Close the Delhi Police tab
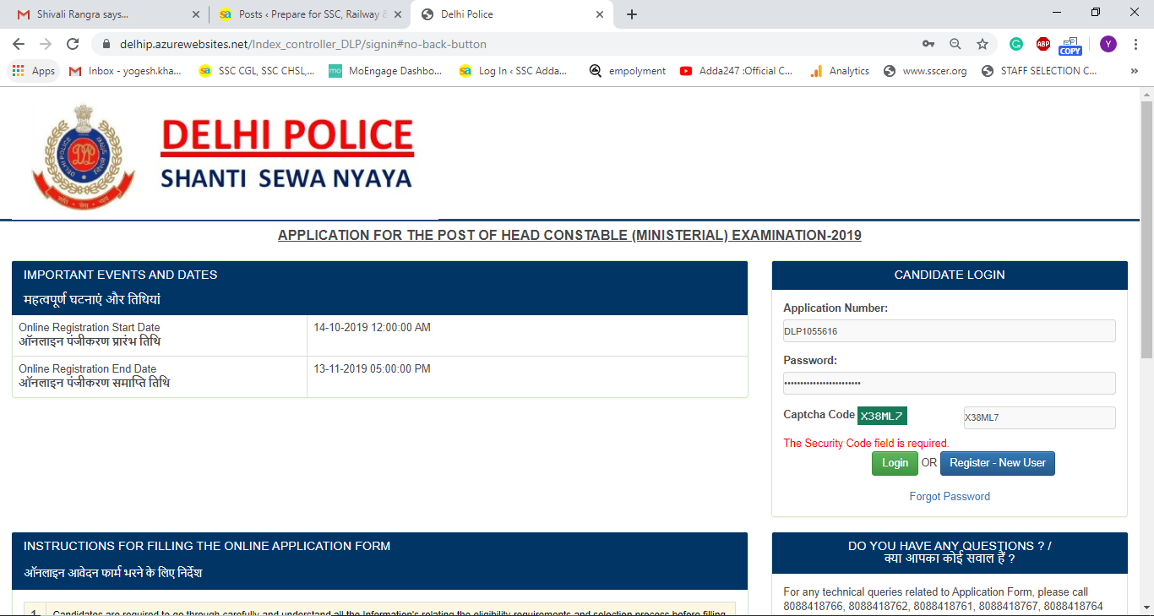This screenshot has width=1154, height=616. tap(600, 14)
